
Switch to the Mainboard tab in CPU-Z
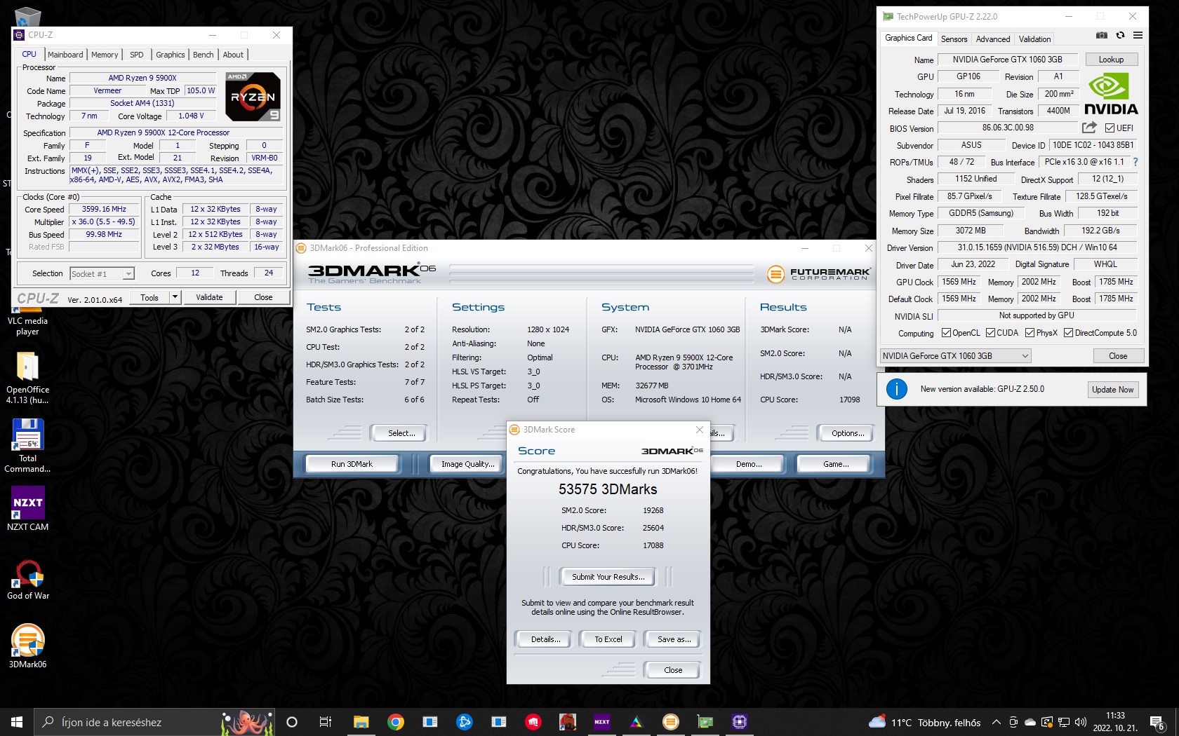tap(65, 55)
